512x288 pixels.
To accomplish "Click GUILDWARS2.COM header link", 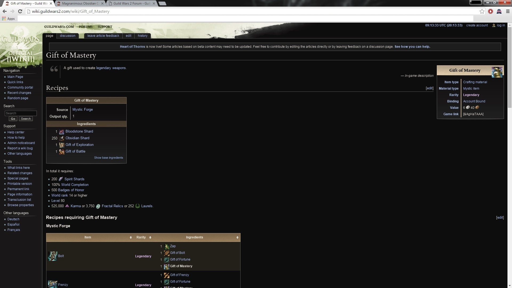I will [59, 27].
